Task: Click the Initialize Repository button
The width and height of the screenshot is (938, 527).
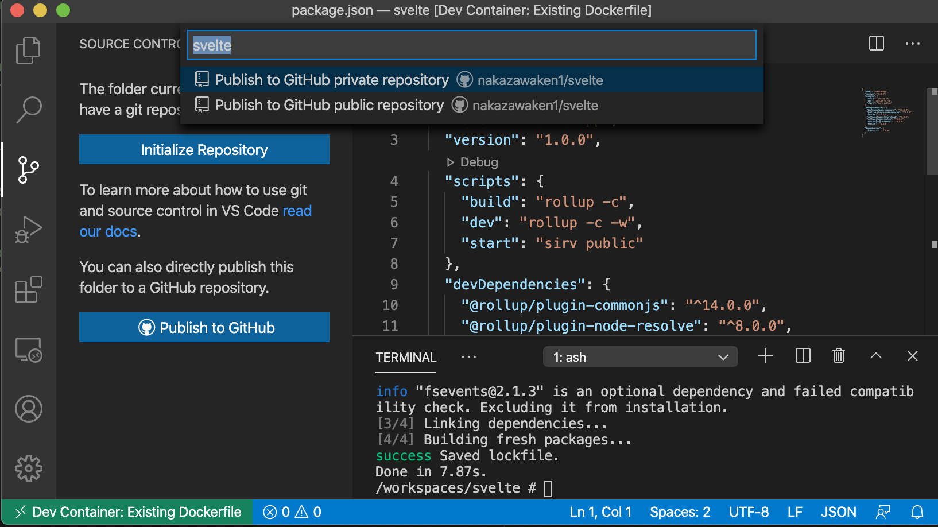Action: pos(204,149)
